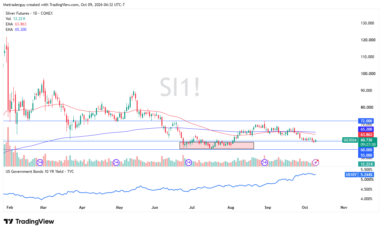The width and height of the screenshot is (382, 231).
Task: Click the contract roll icon just before March
Action: pyautogui.click(x=40, y=163)
